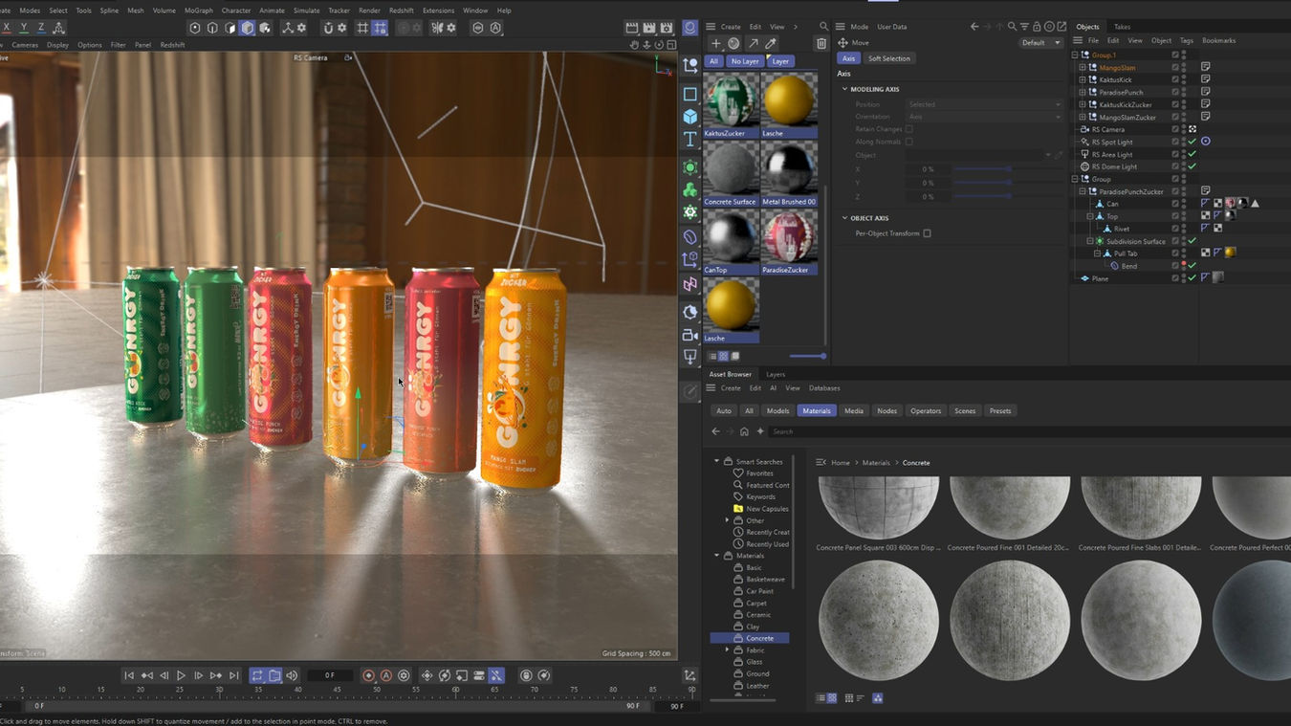Toggle RS Spot Light enabled checkmark
The image size is (1291, 726).
click(x=1192, y=142)
